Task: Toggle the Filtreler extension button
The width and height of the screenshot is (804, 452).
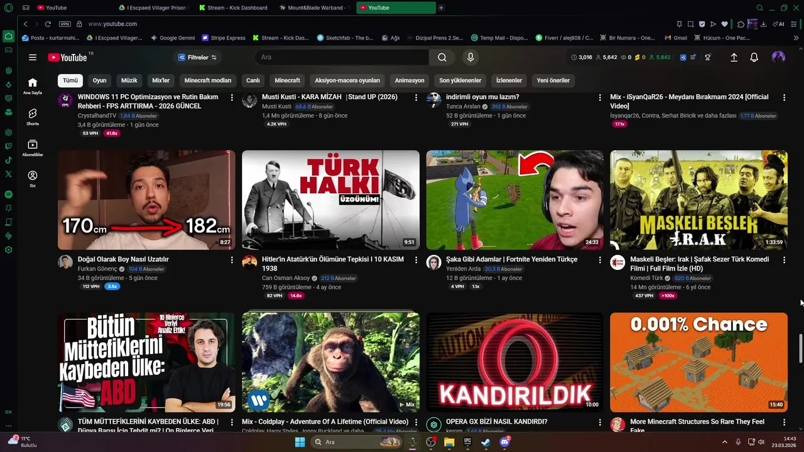Action: [197, 57]
